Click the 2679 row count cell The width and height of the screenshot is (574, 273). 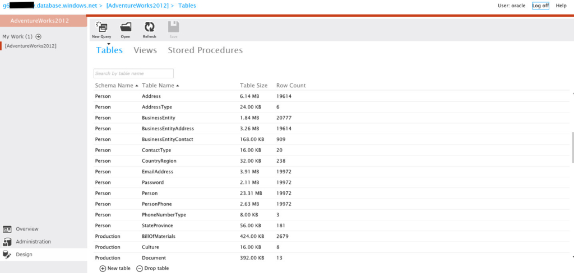pos(283,237)
